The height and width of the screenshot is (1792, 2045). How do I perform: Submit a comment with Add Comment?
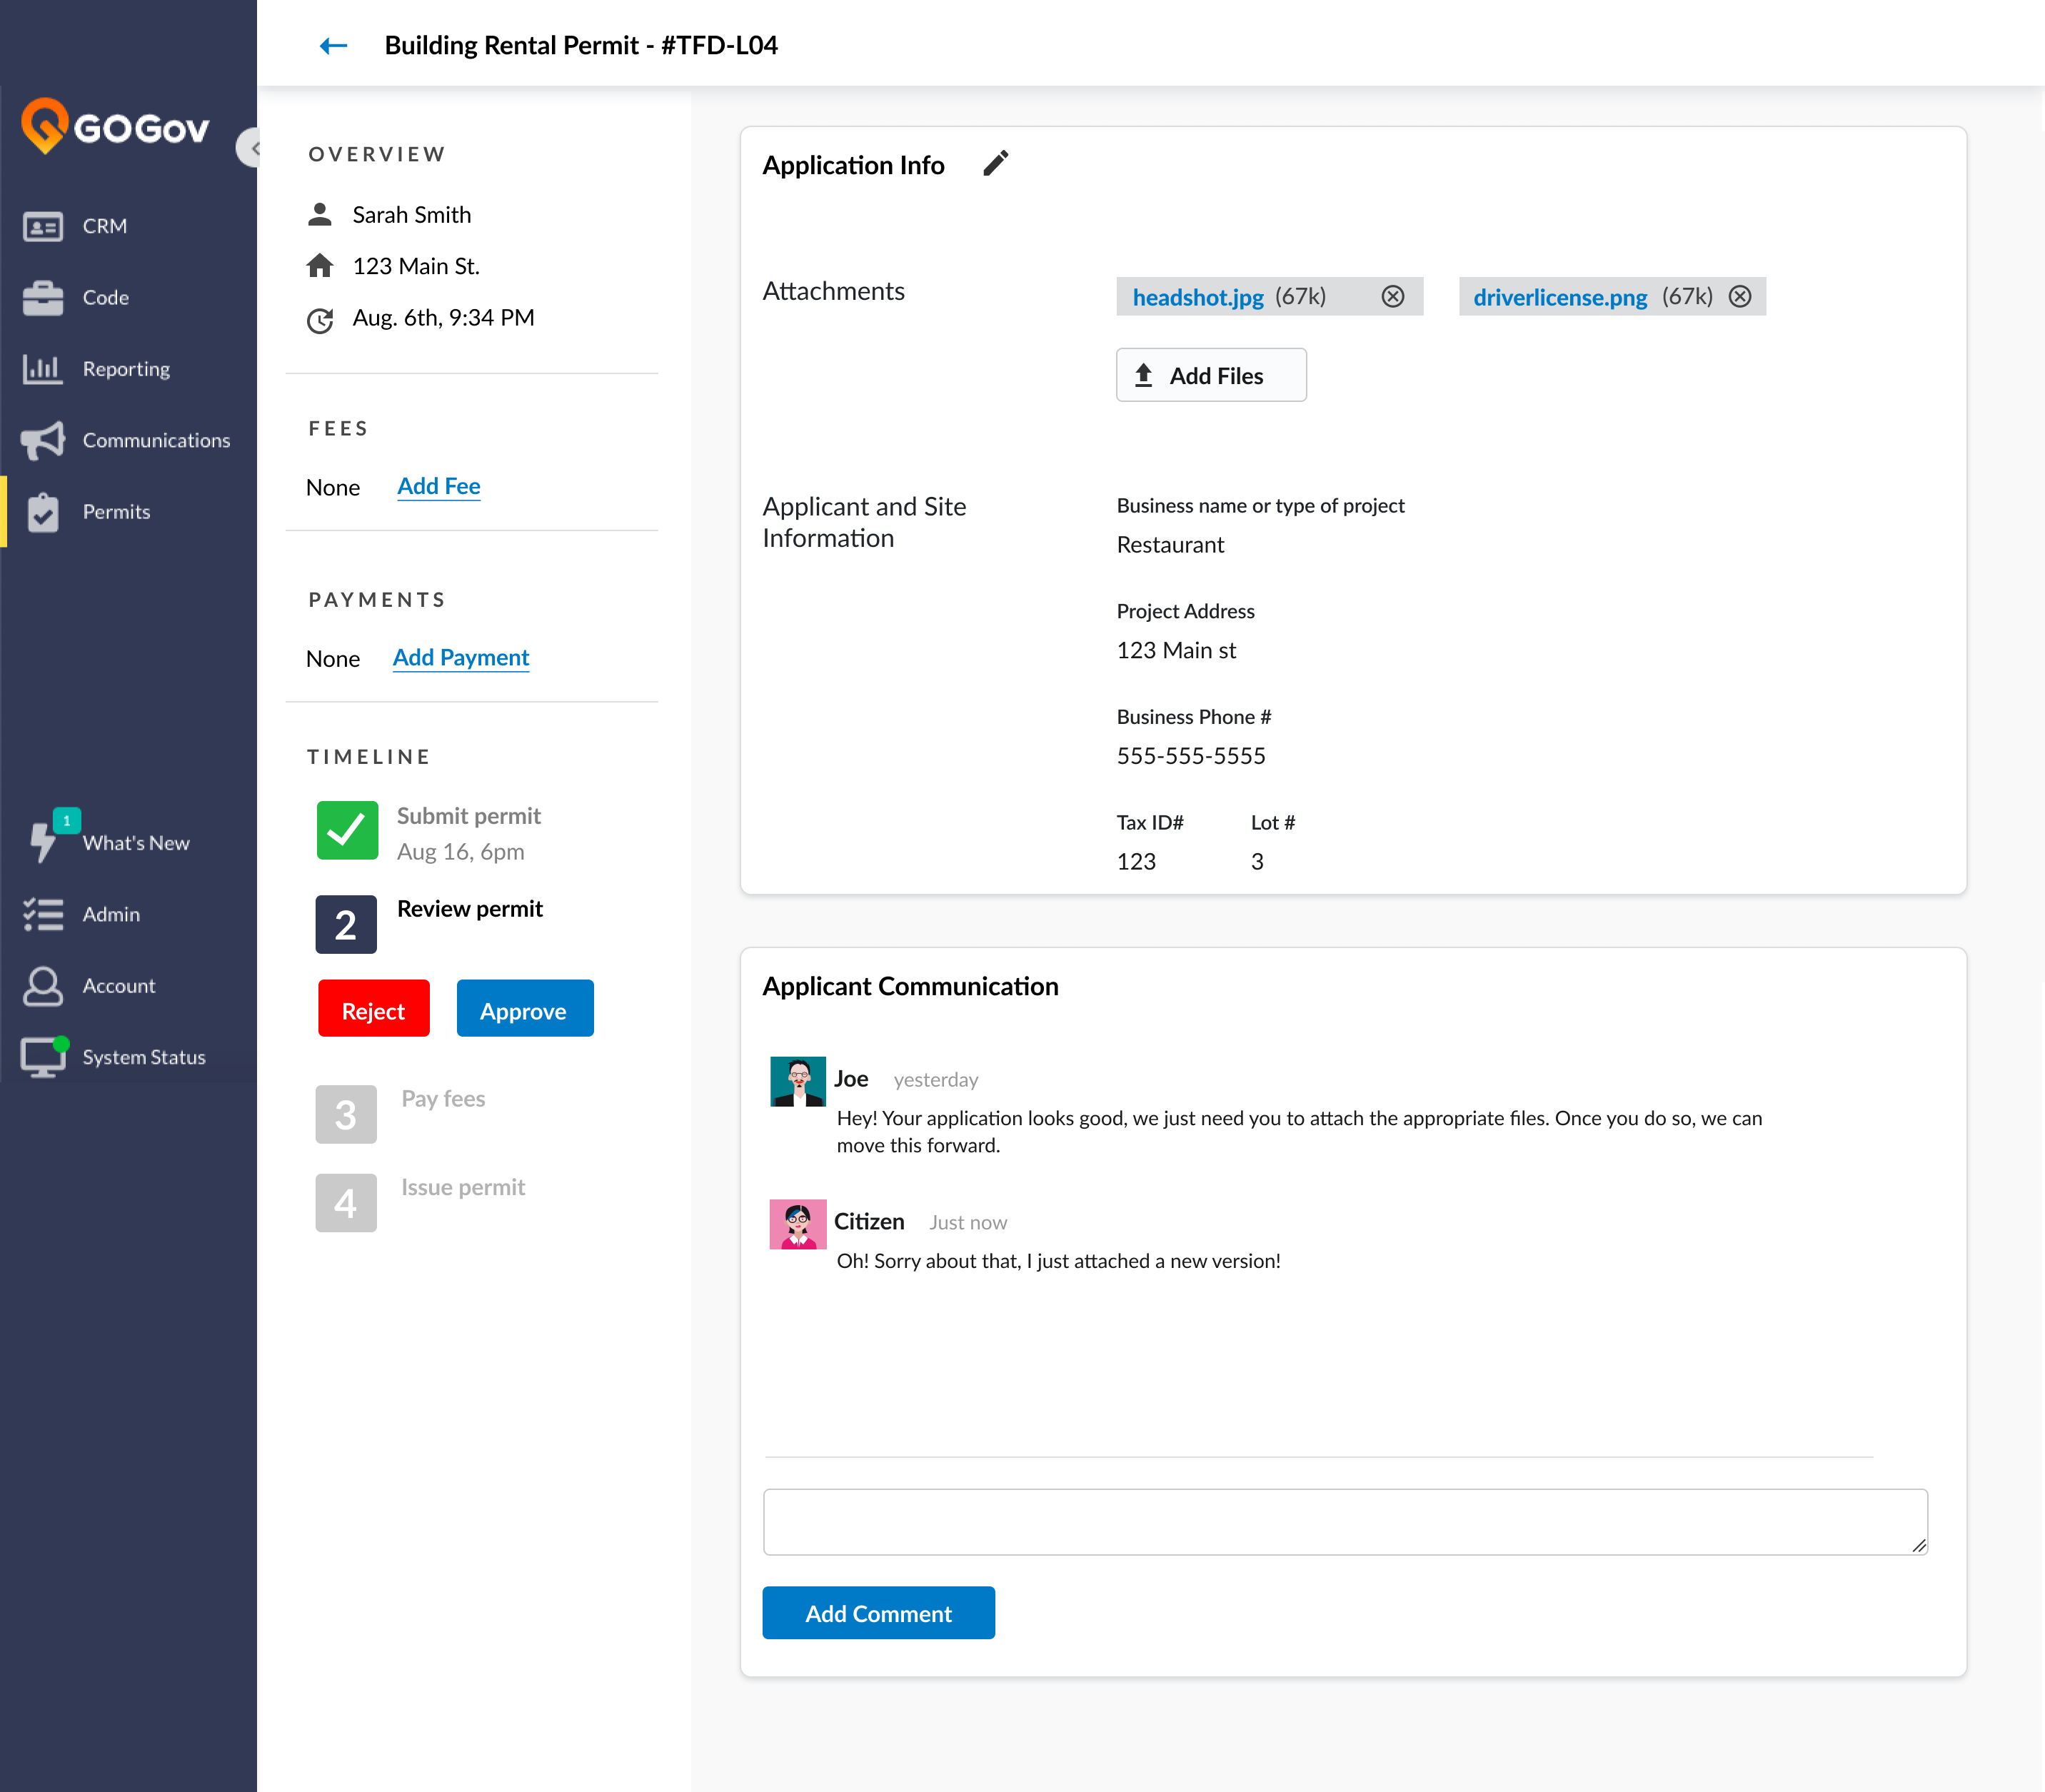[878, 1613]
